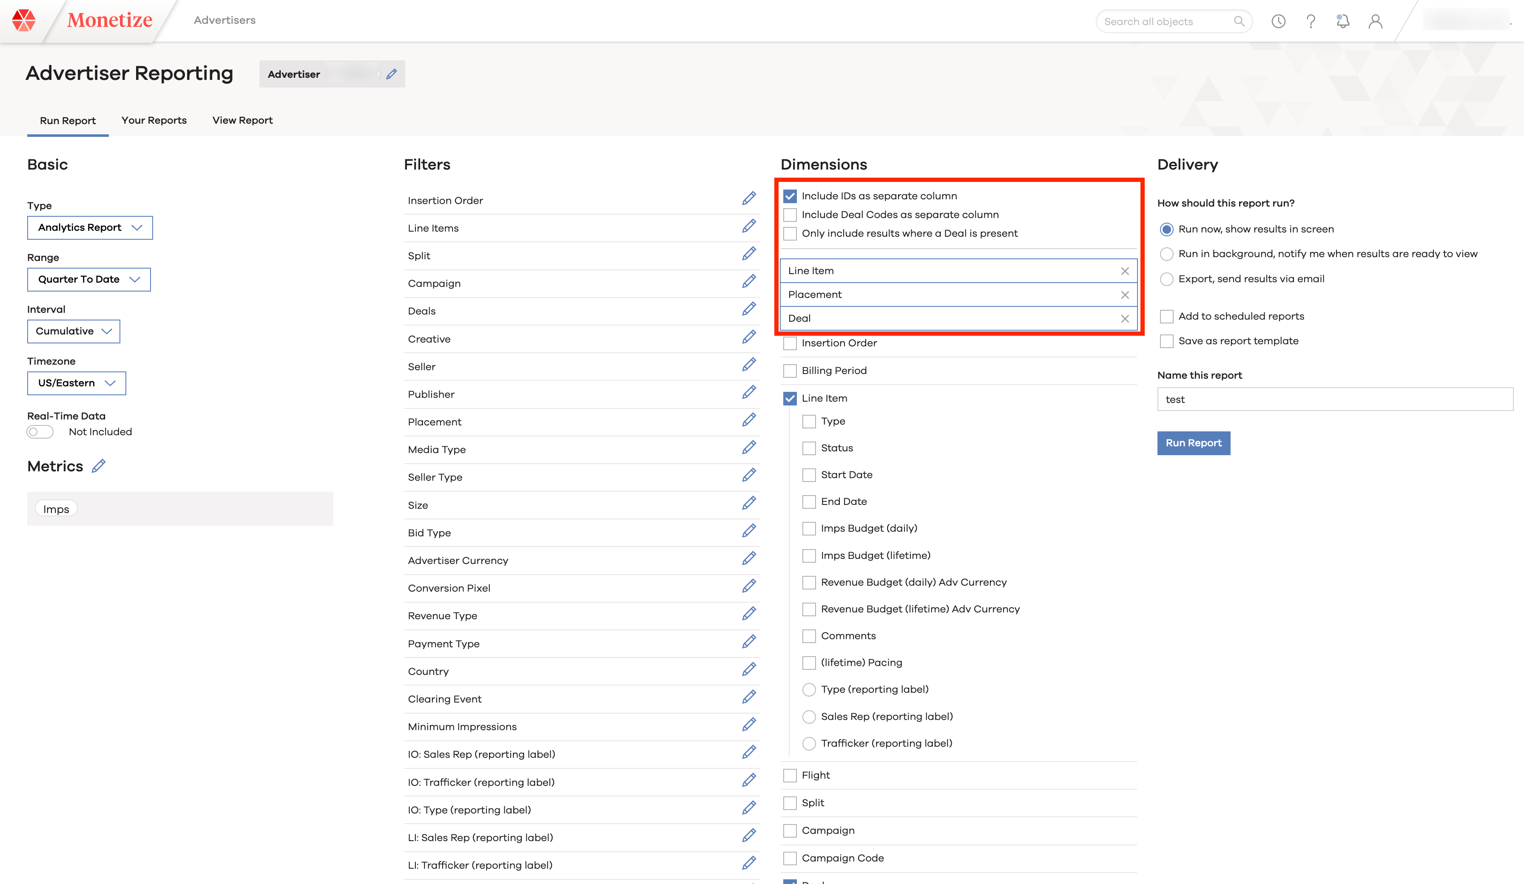Go to the View Report tab
The height and width of the screenshot is (884, 1524).
coord(242,120)
